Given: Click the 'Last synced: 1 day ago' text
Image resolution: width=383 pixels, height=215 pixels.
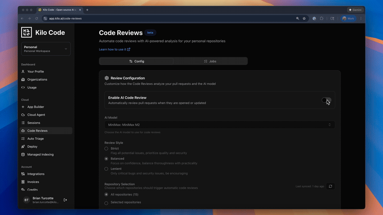Looking at the screenshot, I should (310, 186).
